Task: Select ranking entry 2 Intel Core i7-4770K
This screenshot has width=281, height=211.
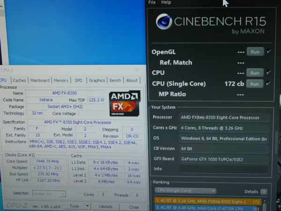Action: (x=208, y=208)
